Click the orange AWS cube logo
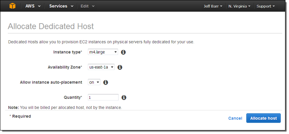289x134 pixels. click(12, 6)
